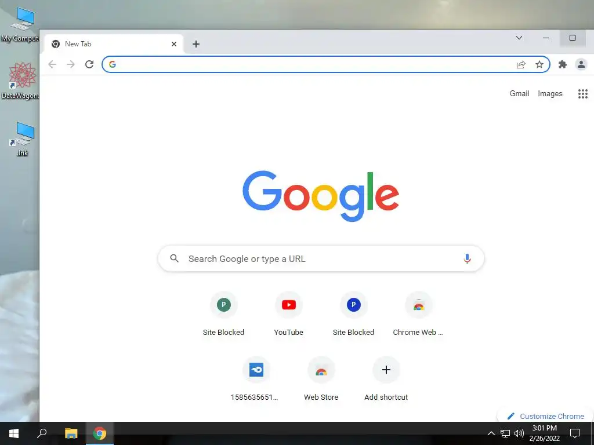
Task: Select the My Computer desktop icon
Action: [21, 25]
